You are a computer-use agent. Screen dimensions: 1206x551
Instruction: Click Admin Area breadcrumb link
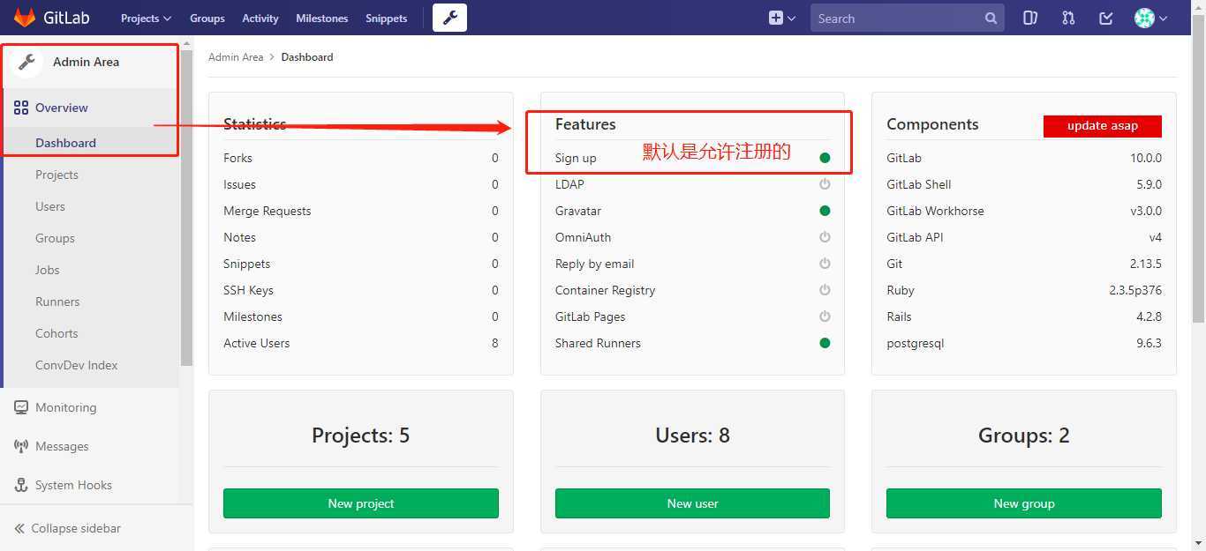tap(236, 57)
